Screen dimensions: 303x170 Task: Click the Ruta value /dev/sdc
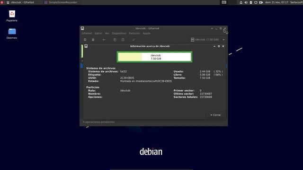pos(125,91)
